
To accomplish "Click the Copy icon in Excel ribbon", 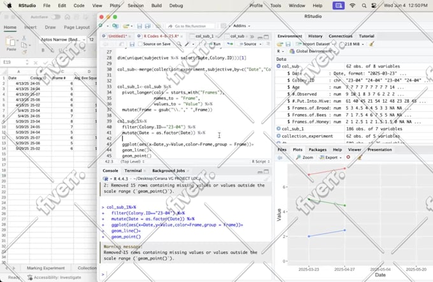I will (x=24, y=45).
